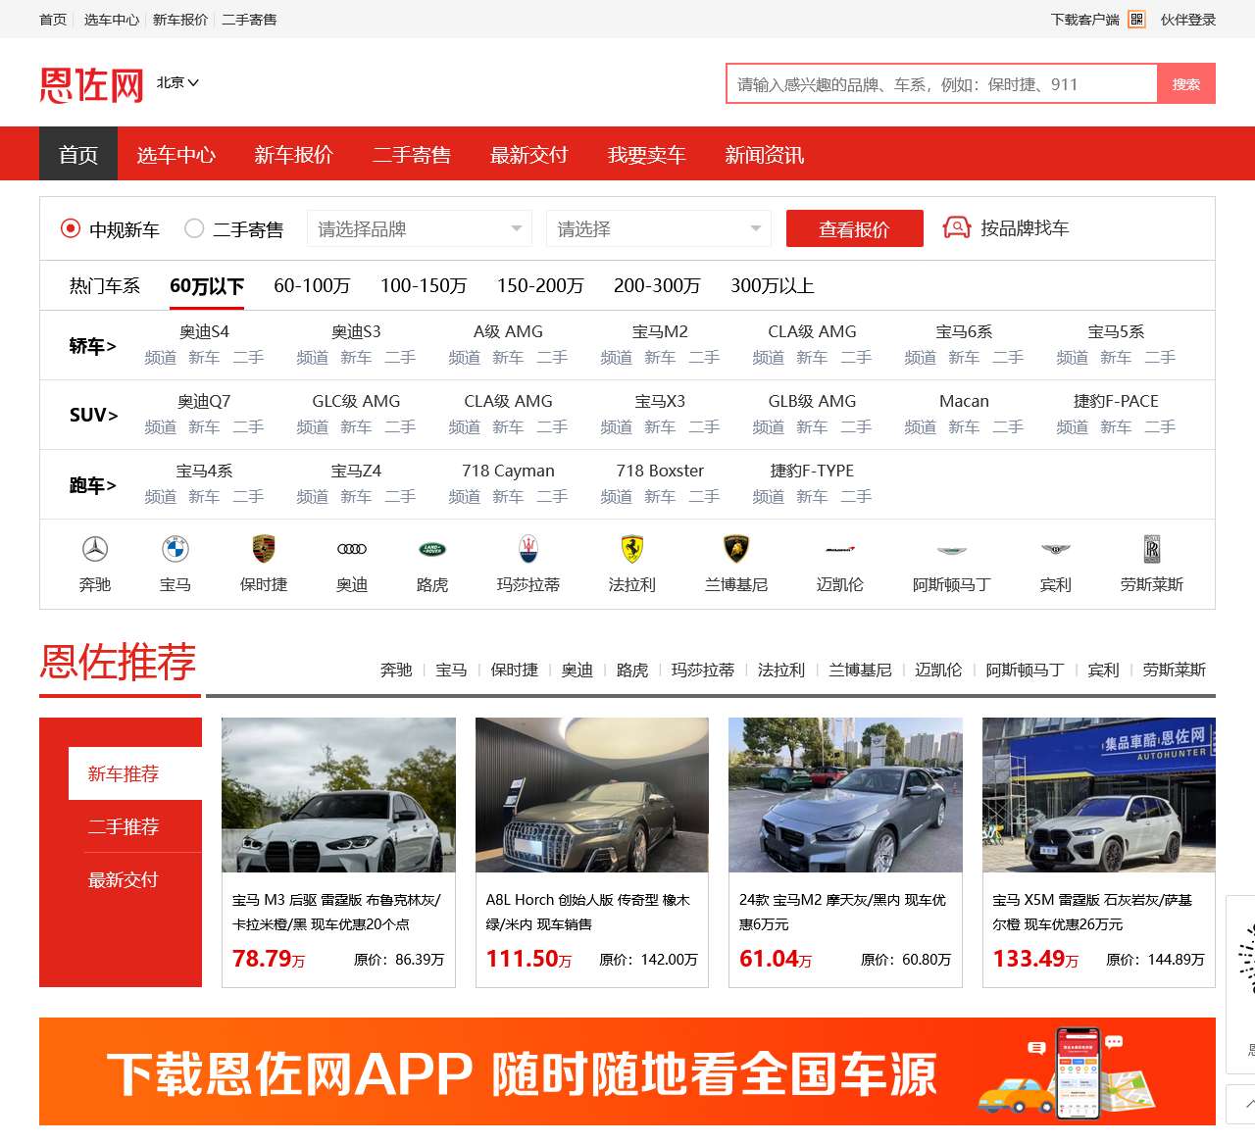Screen dimensions: 1255x1144
Task: Click the 下载客户端 link
Action: point(1085,20)
